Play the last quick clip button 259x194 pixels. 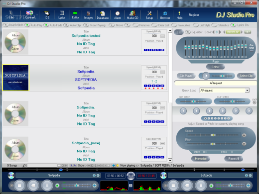pos(249,111)
